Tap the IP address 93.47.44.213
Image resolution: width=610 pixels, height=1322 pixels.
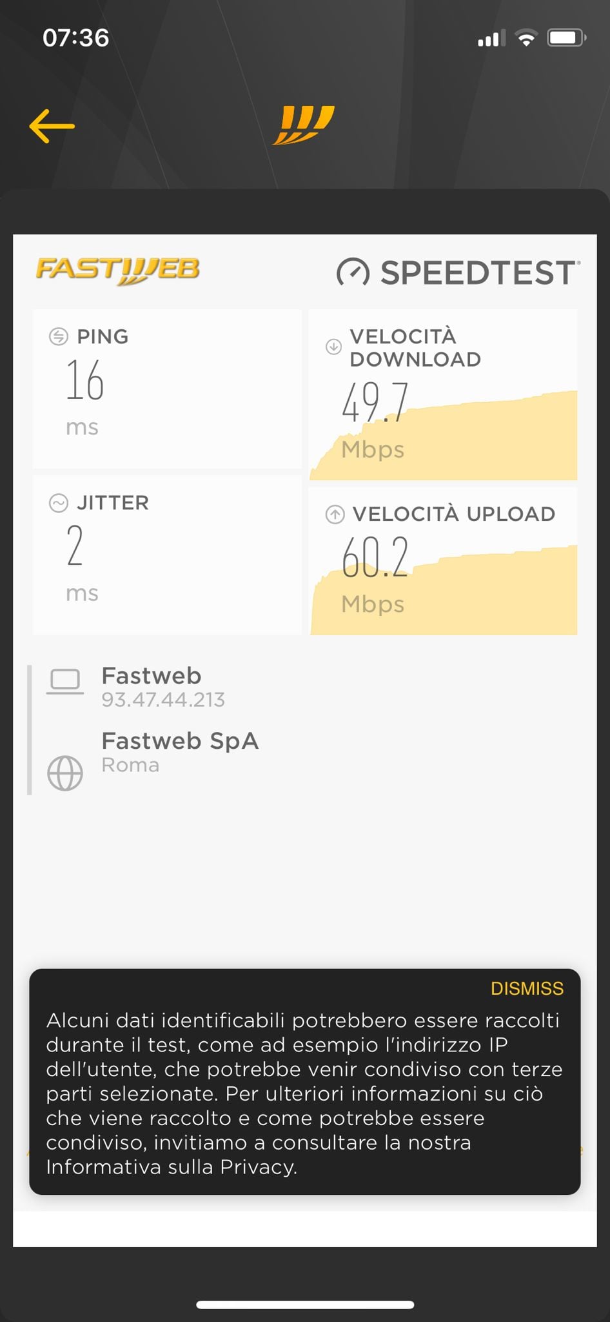pos(163,700)
